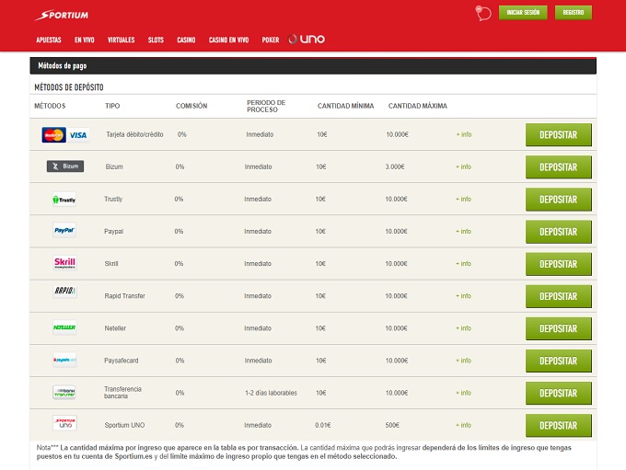Image resolution: width=626 pixels, height=470 pixels.
Task: Select the Trustly payment logo
Action: tap(64, 200)
